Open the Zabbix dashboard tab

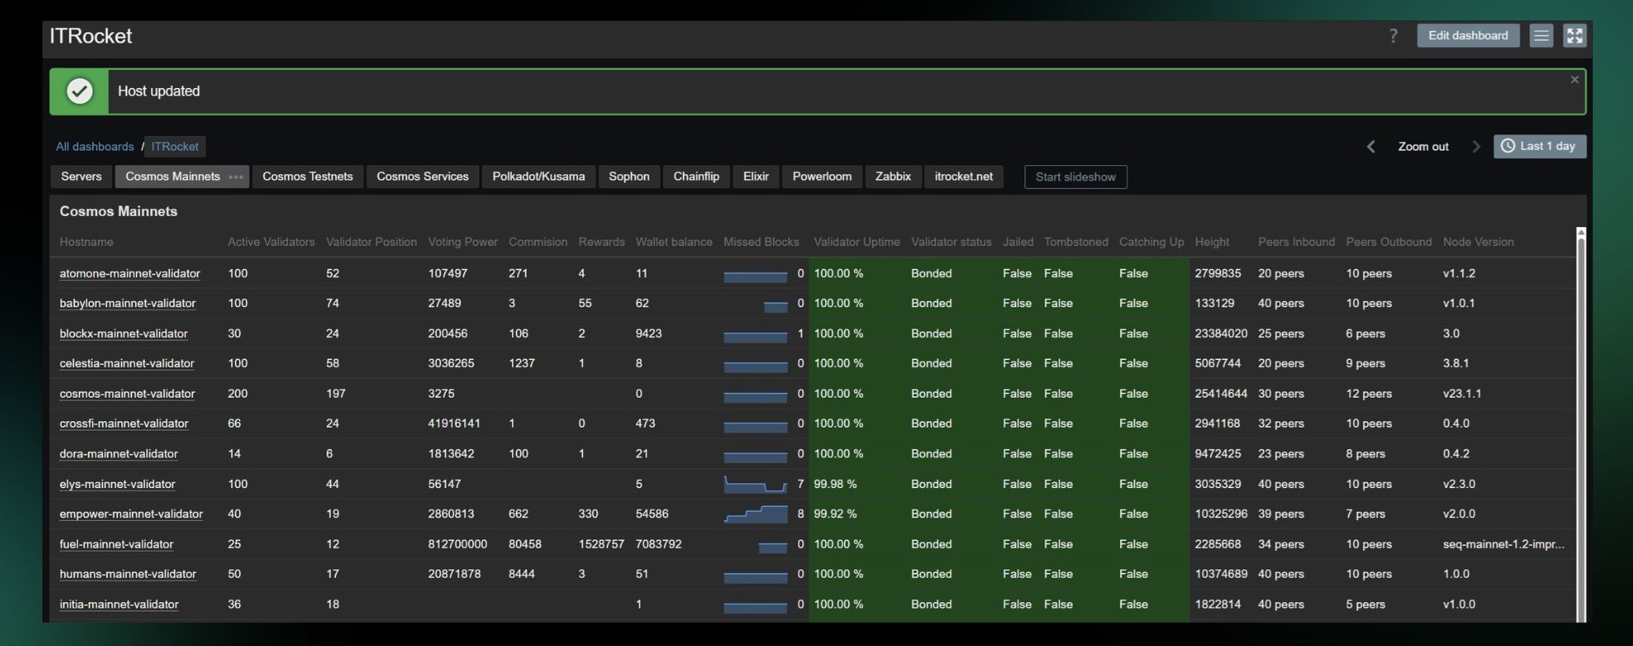click(893, 177)
